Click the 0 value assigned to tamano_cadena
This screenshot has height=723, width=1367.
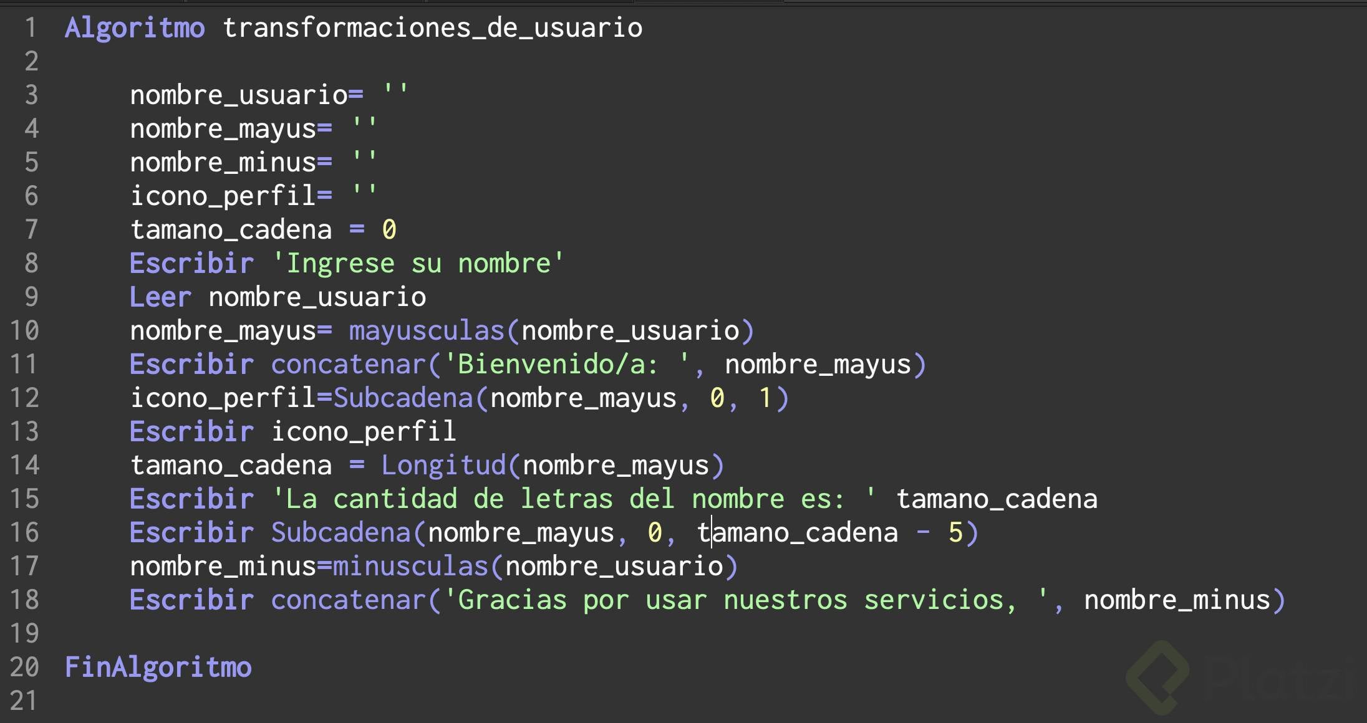pyautogui.click(x=389, y=230)
